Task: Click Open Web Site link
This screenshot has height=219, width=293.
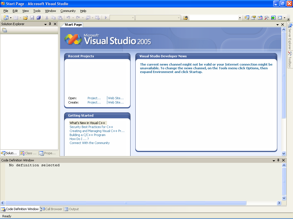Action: pos(116,98)
